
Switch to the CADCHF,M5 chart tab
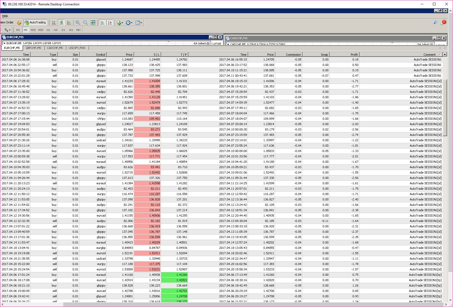pyautogui.click(x=55, y=48)
